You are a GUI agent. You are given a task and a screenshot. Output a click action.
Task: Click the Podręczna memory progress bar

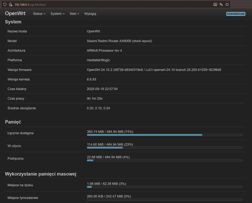[x=165, y=160]
